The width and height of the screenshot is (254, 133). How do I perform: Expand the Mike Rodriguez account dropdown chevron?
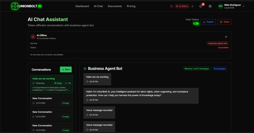click(243, 6)
